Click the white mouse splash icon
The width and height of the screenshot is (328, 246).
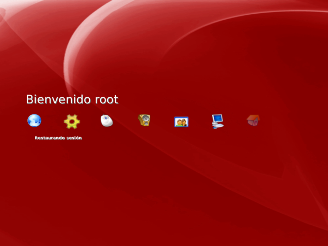[x=107, y=120]
